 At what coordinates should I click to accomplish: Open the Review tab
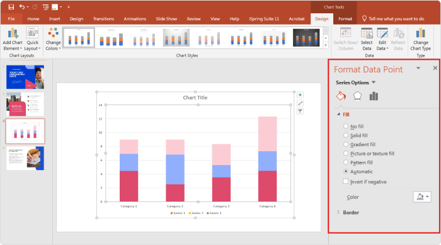coord(194,19)
